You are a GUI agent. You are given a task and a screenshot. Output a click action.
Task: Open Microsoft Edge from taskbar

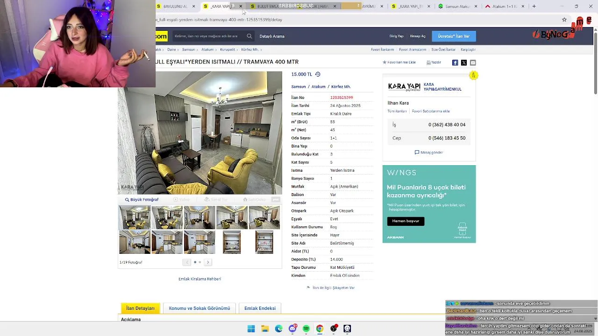278,329
